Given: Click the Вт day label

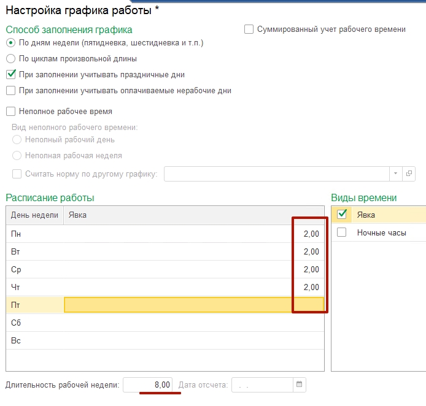Looking at the screenshot, I should point(15,251).
